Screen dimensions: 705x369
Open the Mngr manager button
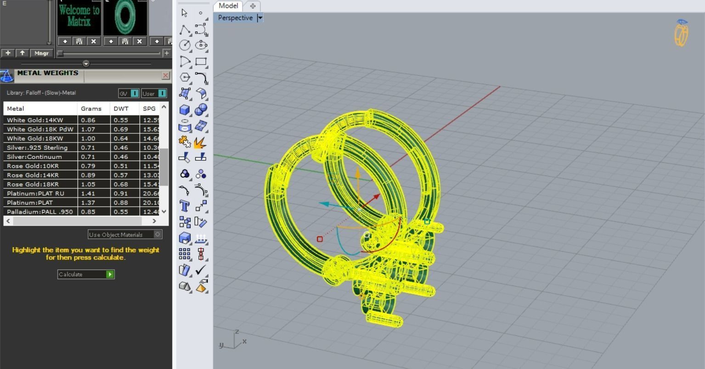coord(41,53)
